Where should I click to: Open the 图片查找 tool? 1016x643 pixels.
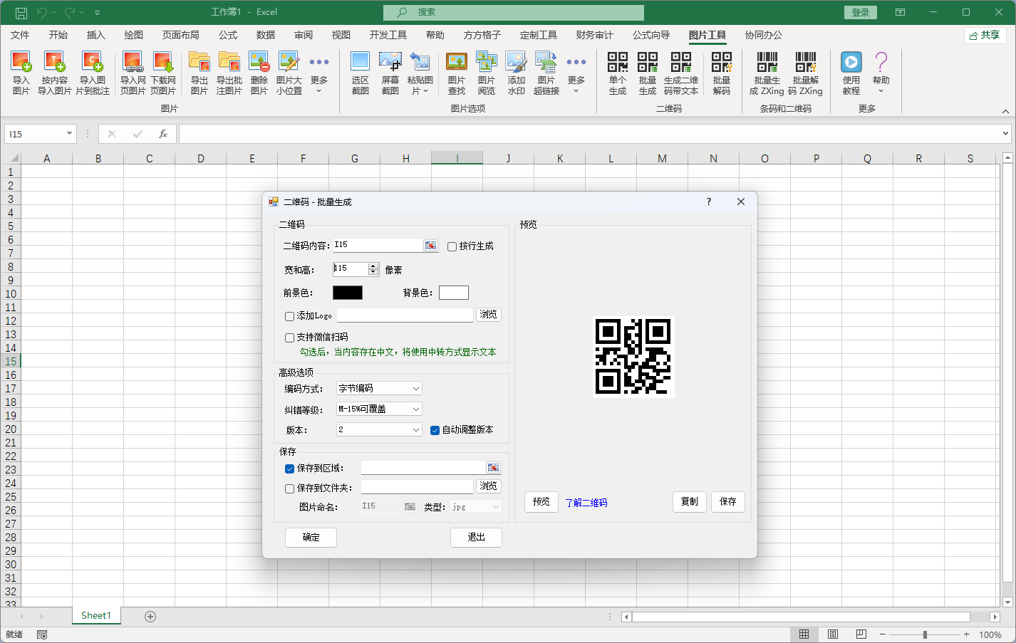[457, 73]
